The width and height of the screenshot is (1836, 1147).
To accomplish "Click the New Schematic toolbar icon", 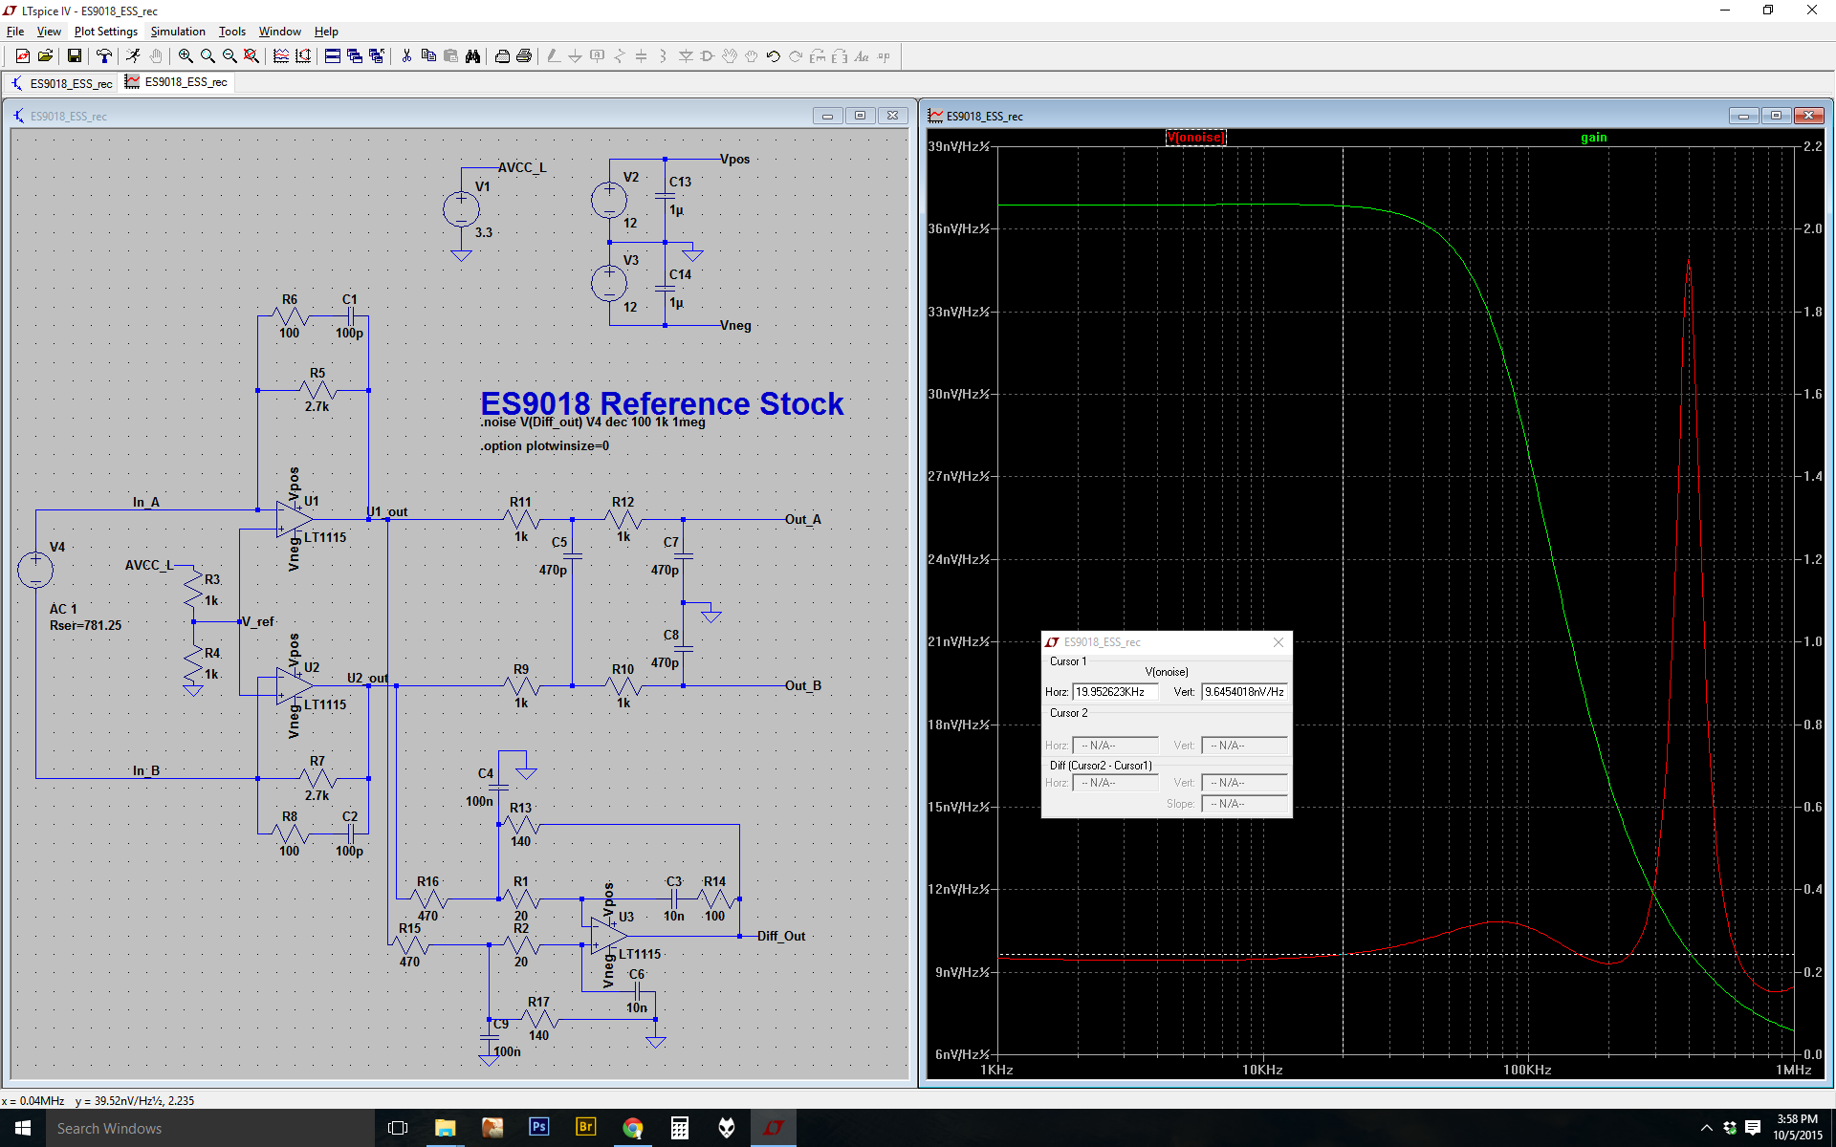I will (23, 56).
